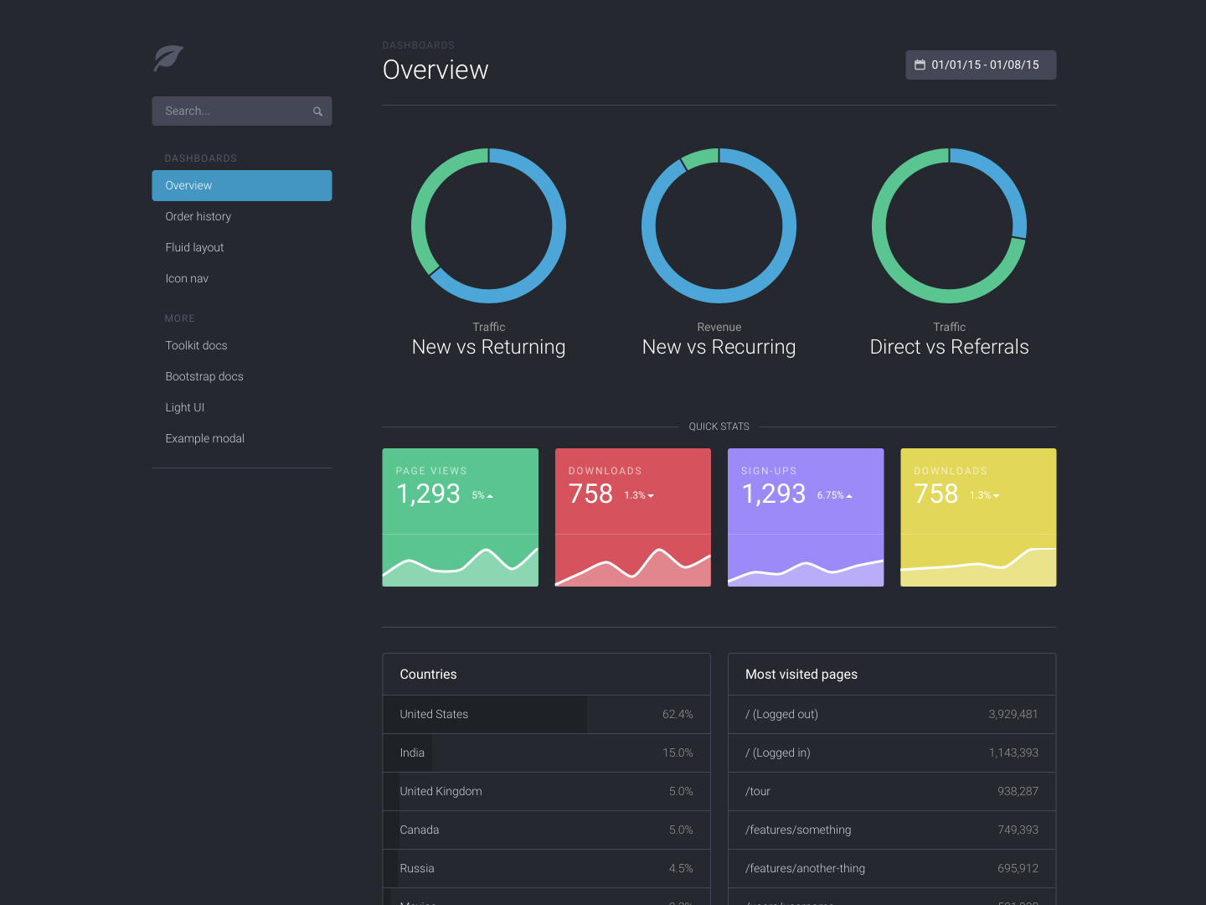Screen dimensions: 1206x905
Task: Switch to Light UI
Action: [x=185, y=407]
